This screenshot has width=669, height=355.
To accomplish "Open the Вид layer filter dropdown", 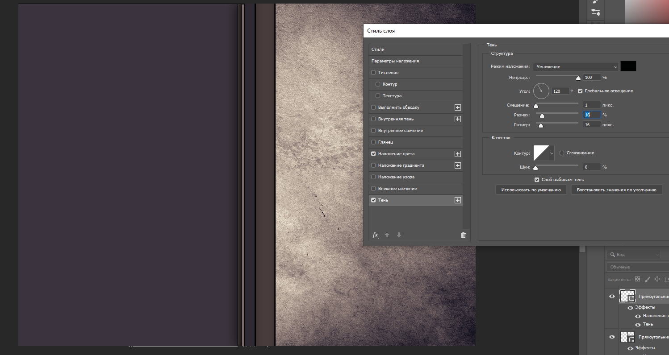I will click(633, 254).
